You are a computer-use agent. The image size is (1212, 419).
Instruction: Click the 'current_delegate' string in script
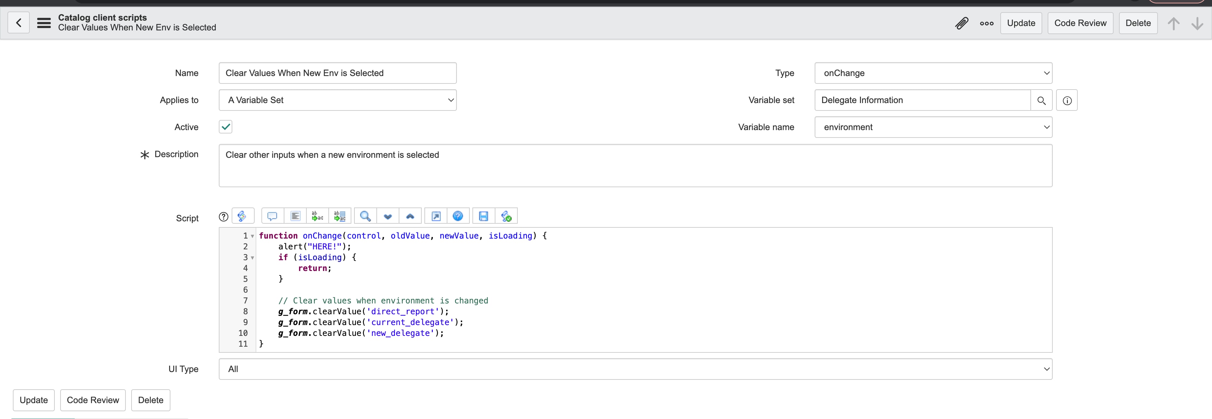[410, 322]
